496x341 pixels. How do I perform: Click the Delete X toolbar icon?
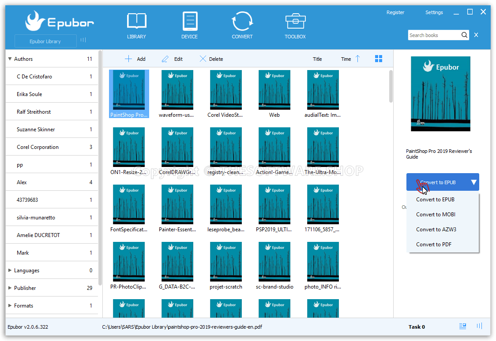tap(203, 59)
